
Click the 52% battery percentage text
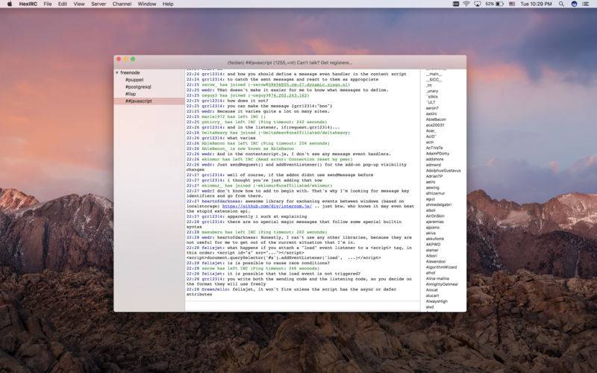490,4
